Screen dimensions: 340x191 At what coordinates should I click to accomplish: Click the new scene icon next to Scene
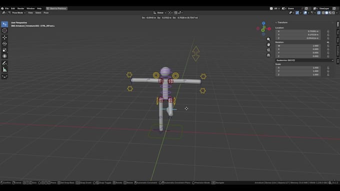306,8
